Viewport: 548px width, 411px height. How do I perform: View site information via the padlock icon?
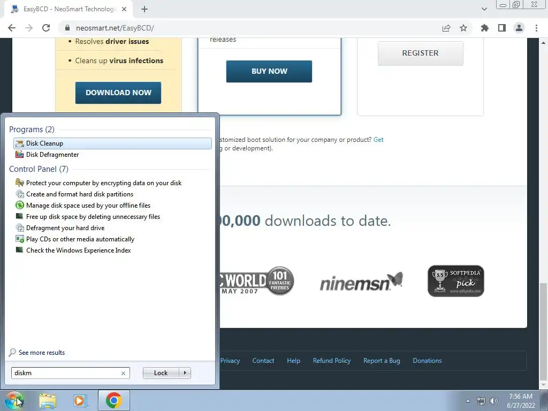point(67,28)
